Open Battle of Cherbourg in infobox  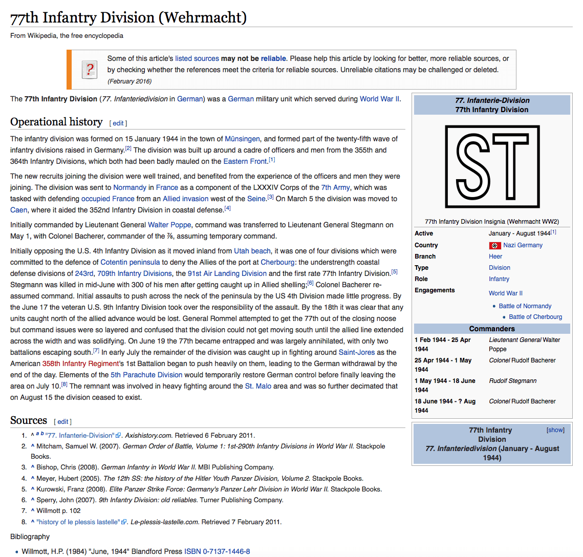click(x=535, y=317)
